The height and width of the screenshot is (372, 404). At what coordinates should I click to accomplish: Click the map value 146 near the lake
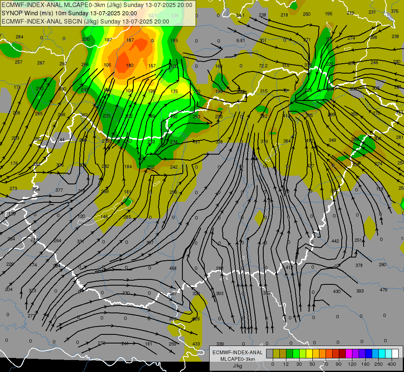104,217
